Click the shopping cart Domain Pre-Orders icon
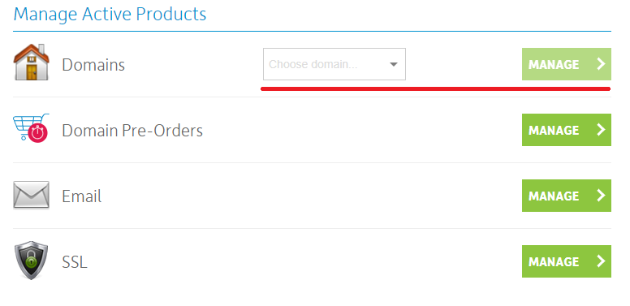Image resolution: width=630 pixels, height=306 pixels. tap(31, 127)
